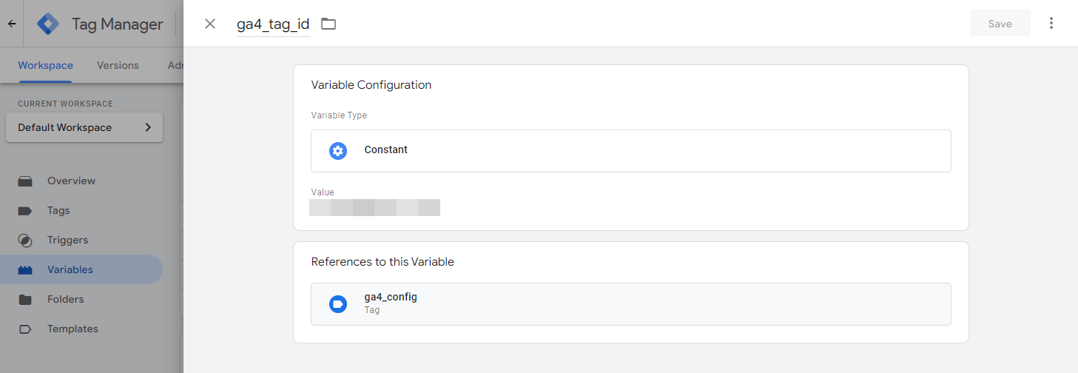Close the variable editor panel
The width and height of the screenshot is (1078, 373).
tap(210, 24)
